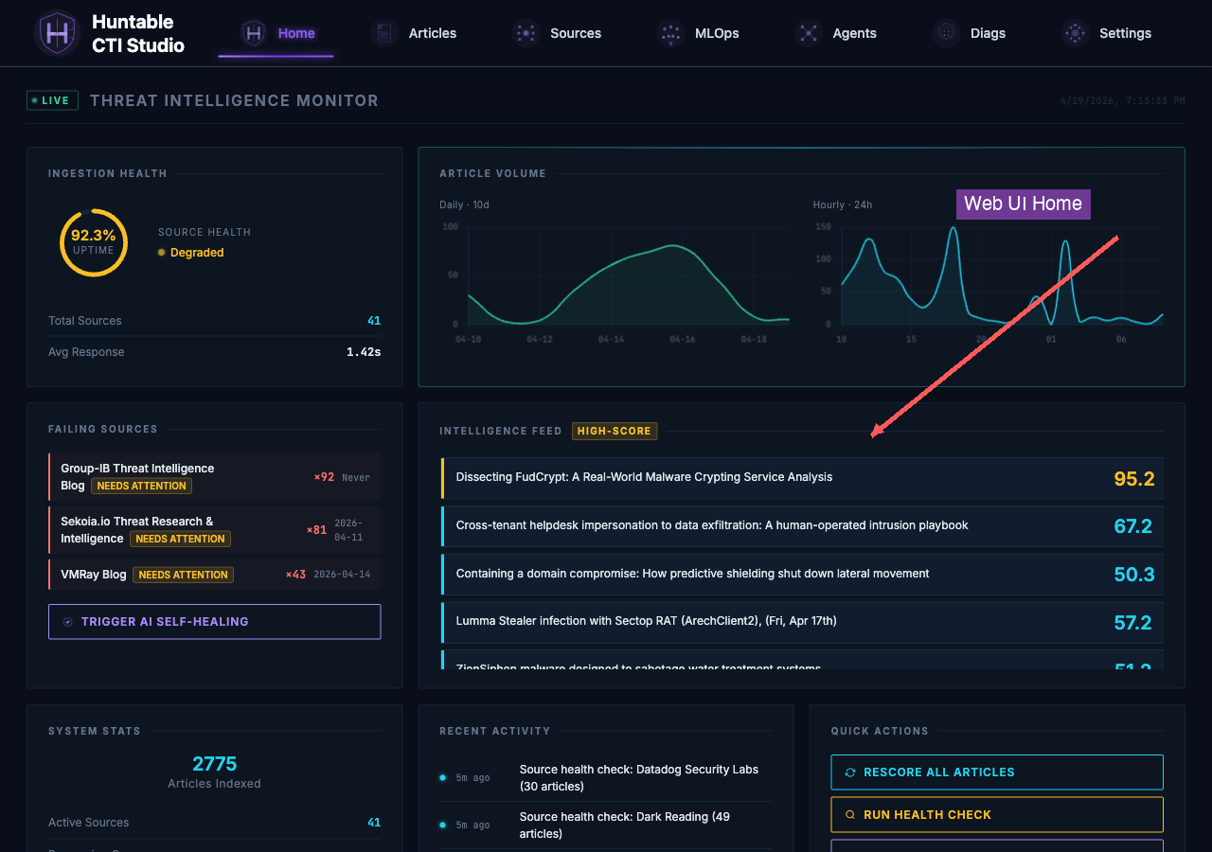Click the Huntable CTI Studio title
1212x852 pixels.
(138, 33)
